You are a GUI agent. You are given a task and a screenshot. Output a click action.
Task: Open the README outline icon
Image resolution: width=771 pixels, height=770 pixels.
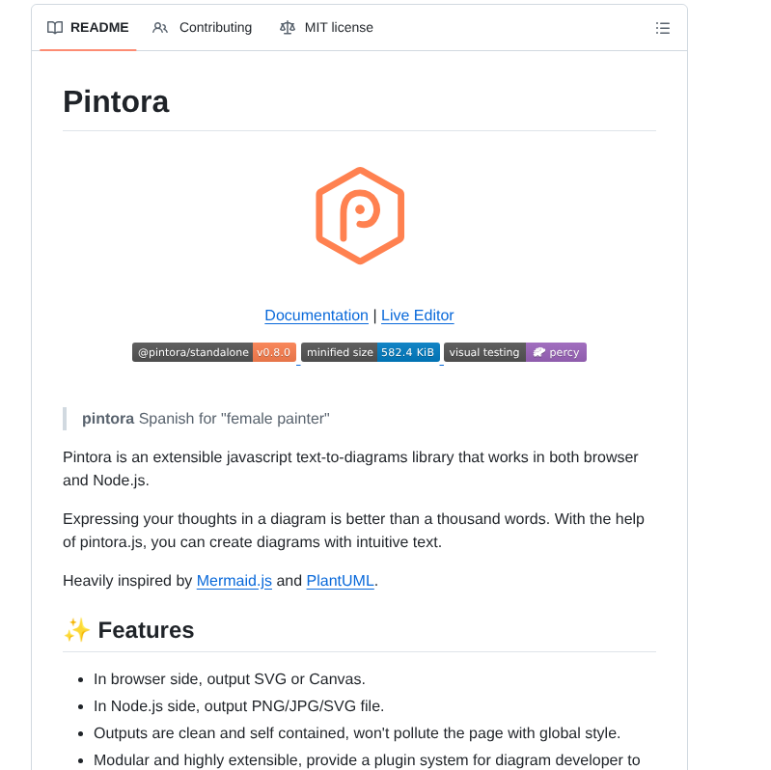click(x=663, y=28)
